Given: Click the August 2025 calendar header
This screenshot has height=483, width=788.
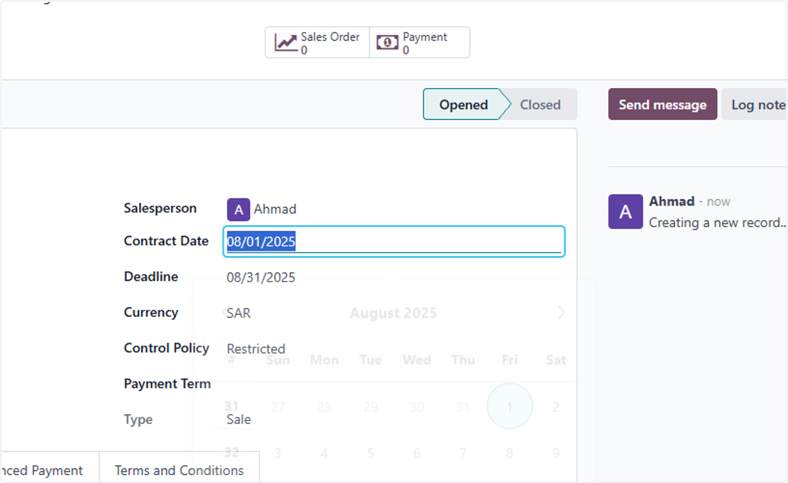Looking at the screenshot, I should point(393,313).
